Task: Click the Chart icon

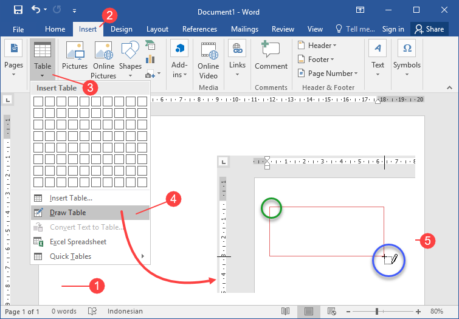Action: [x=150, y=59]
